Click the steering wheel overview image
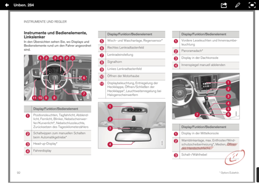 57,78
